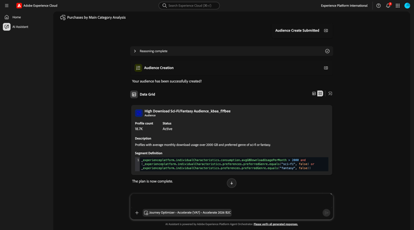Open High Download Sci-Fi/Fantasy Audience_kbaa_f7fbee
The height and width of the screenshot is (230, 414).
[x=187, y=111]
